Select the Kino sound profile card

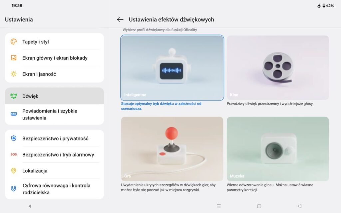point(278,68)
